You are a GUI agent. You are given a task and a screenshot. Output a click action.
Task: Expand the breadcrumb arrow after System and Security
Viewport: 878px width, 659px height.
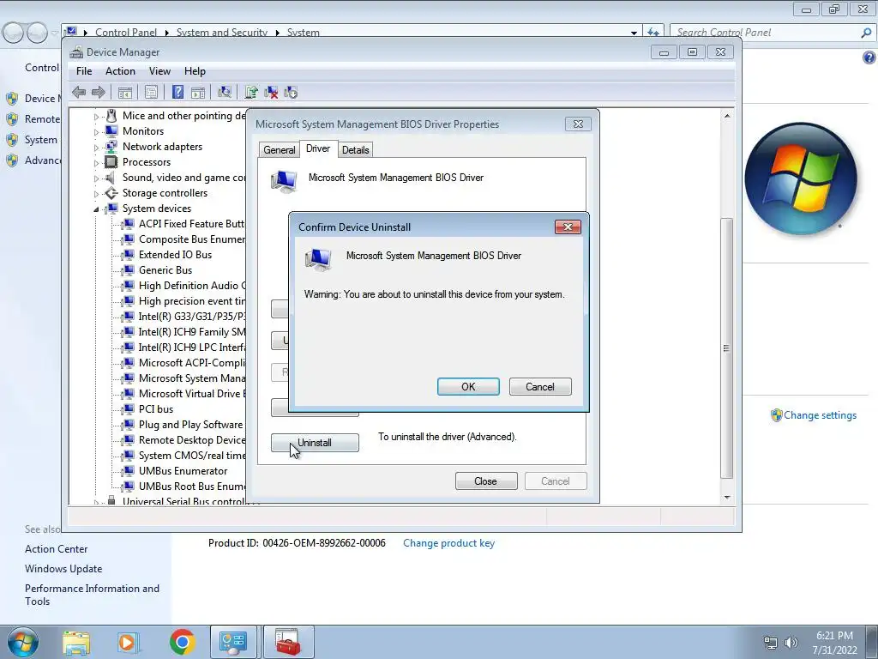(x=277, y=33)
